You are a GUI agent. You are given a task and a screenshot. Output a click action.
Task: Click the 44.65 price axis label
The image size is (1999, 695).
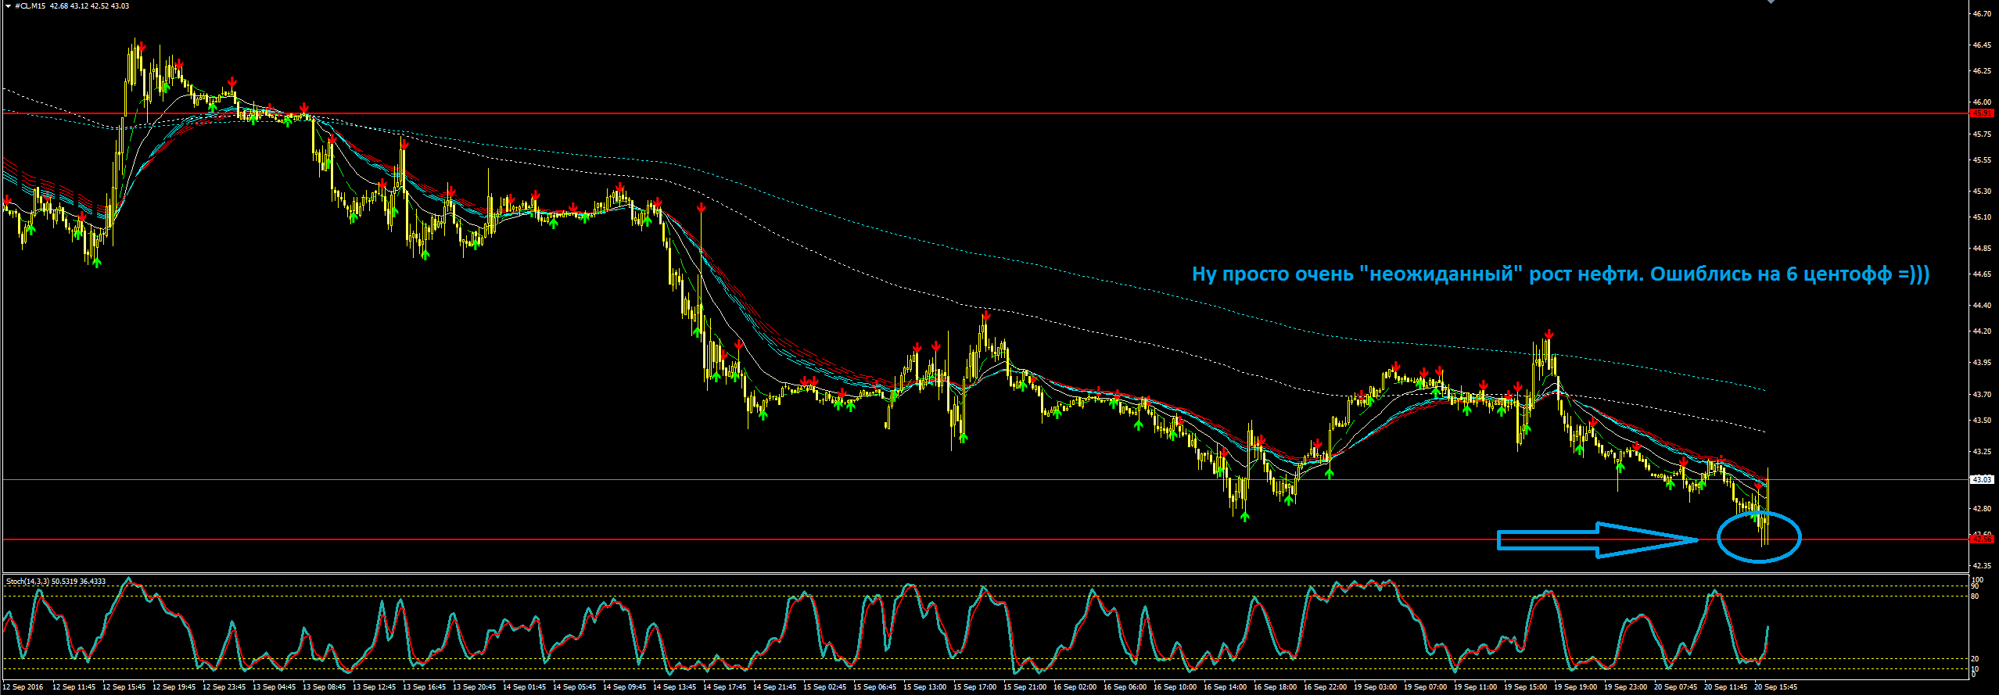(1983, 274)
